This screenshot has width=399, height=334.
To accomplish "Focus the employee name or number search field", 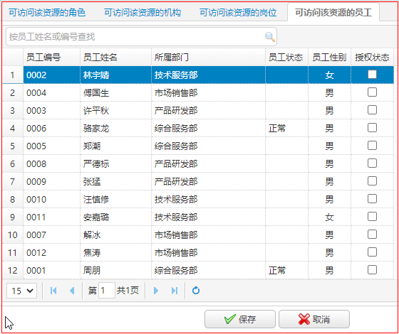I will 141,37.
